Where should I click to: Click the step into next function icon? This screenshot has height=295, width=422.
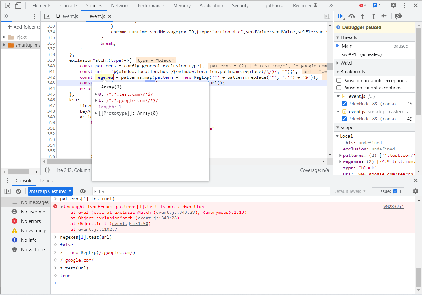click(363, 16)
